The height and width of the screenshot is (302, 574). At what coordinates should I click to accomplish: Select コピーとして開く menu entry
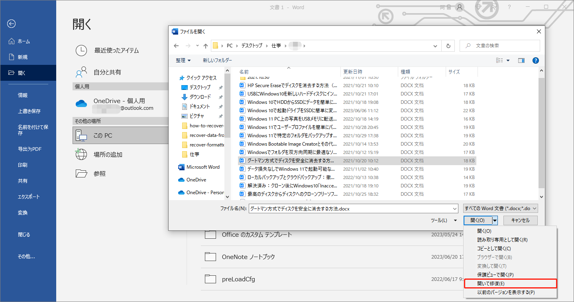click(x=494, y=249)
